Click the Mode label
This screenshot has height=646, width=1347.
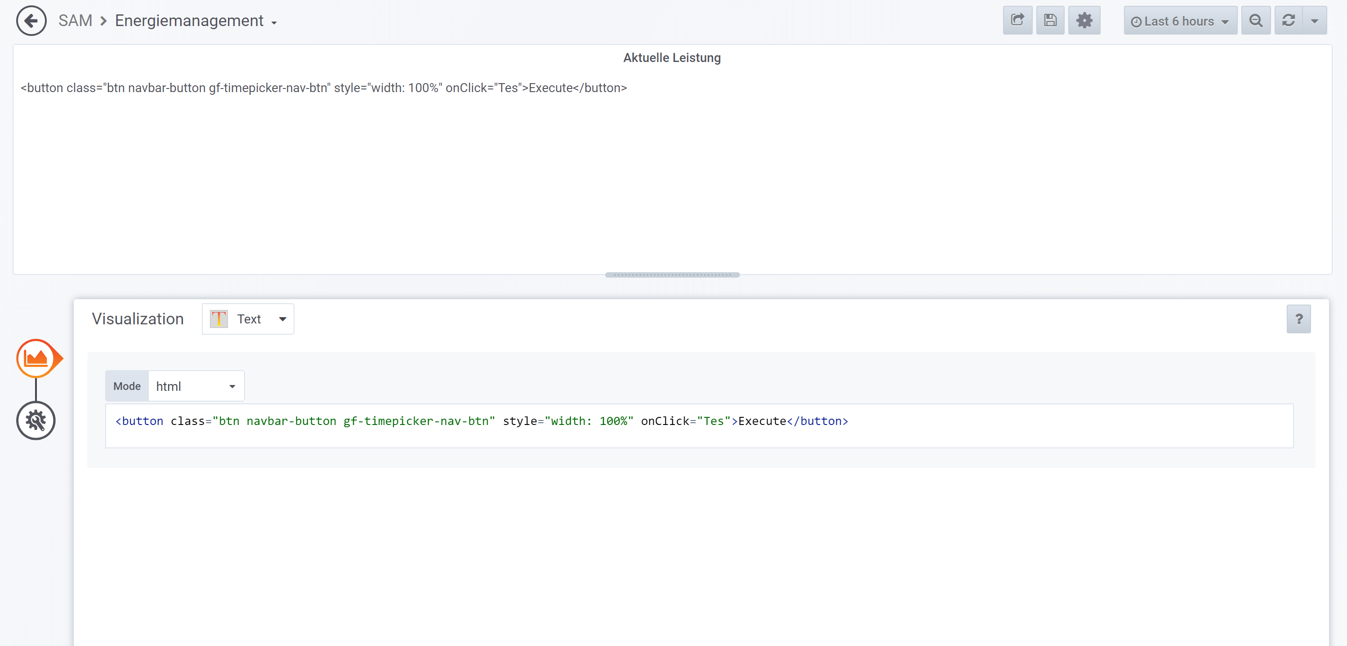(127, 386)
